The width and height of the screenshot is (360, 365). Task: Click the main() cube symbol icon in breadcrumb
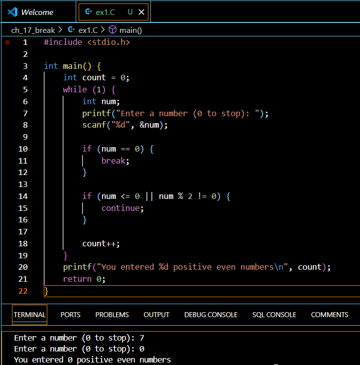[x=113, y=30]
